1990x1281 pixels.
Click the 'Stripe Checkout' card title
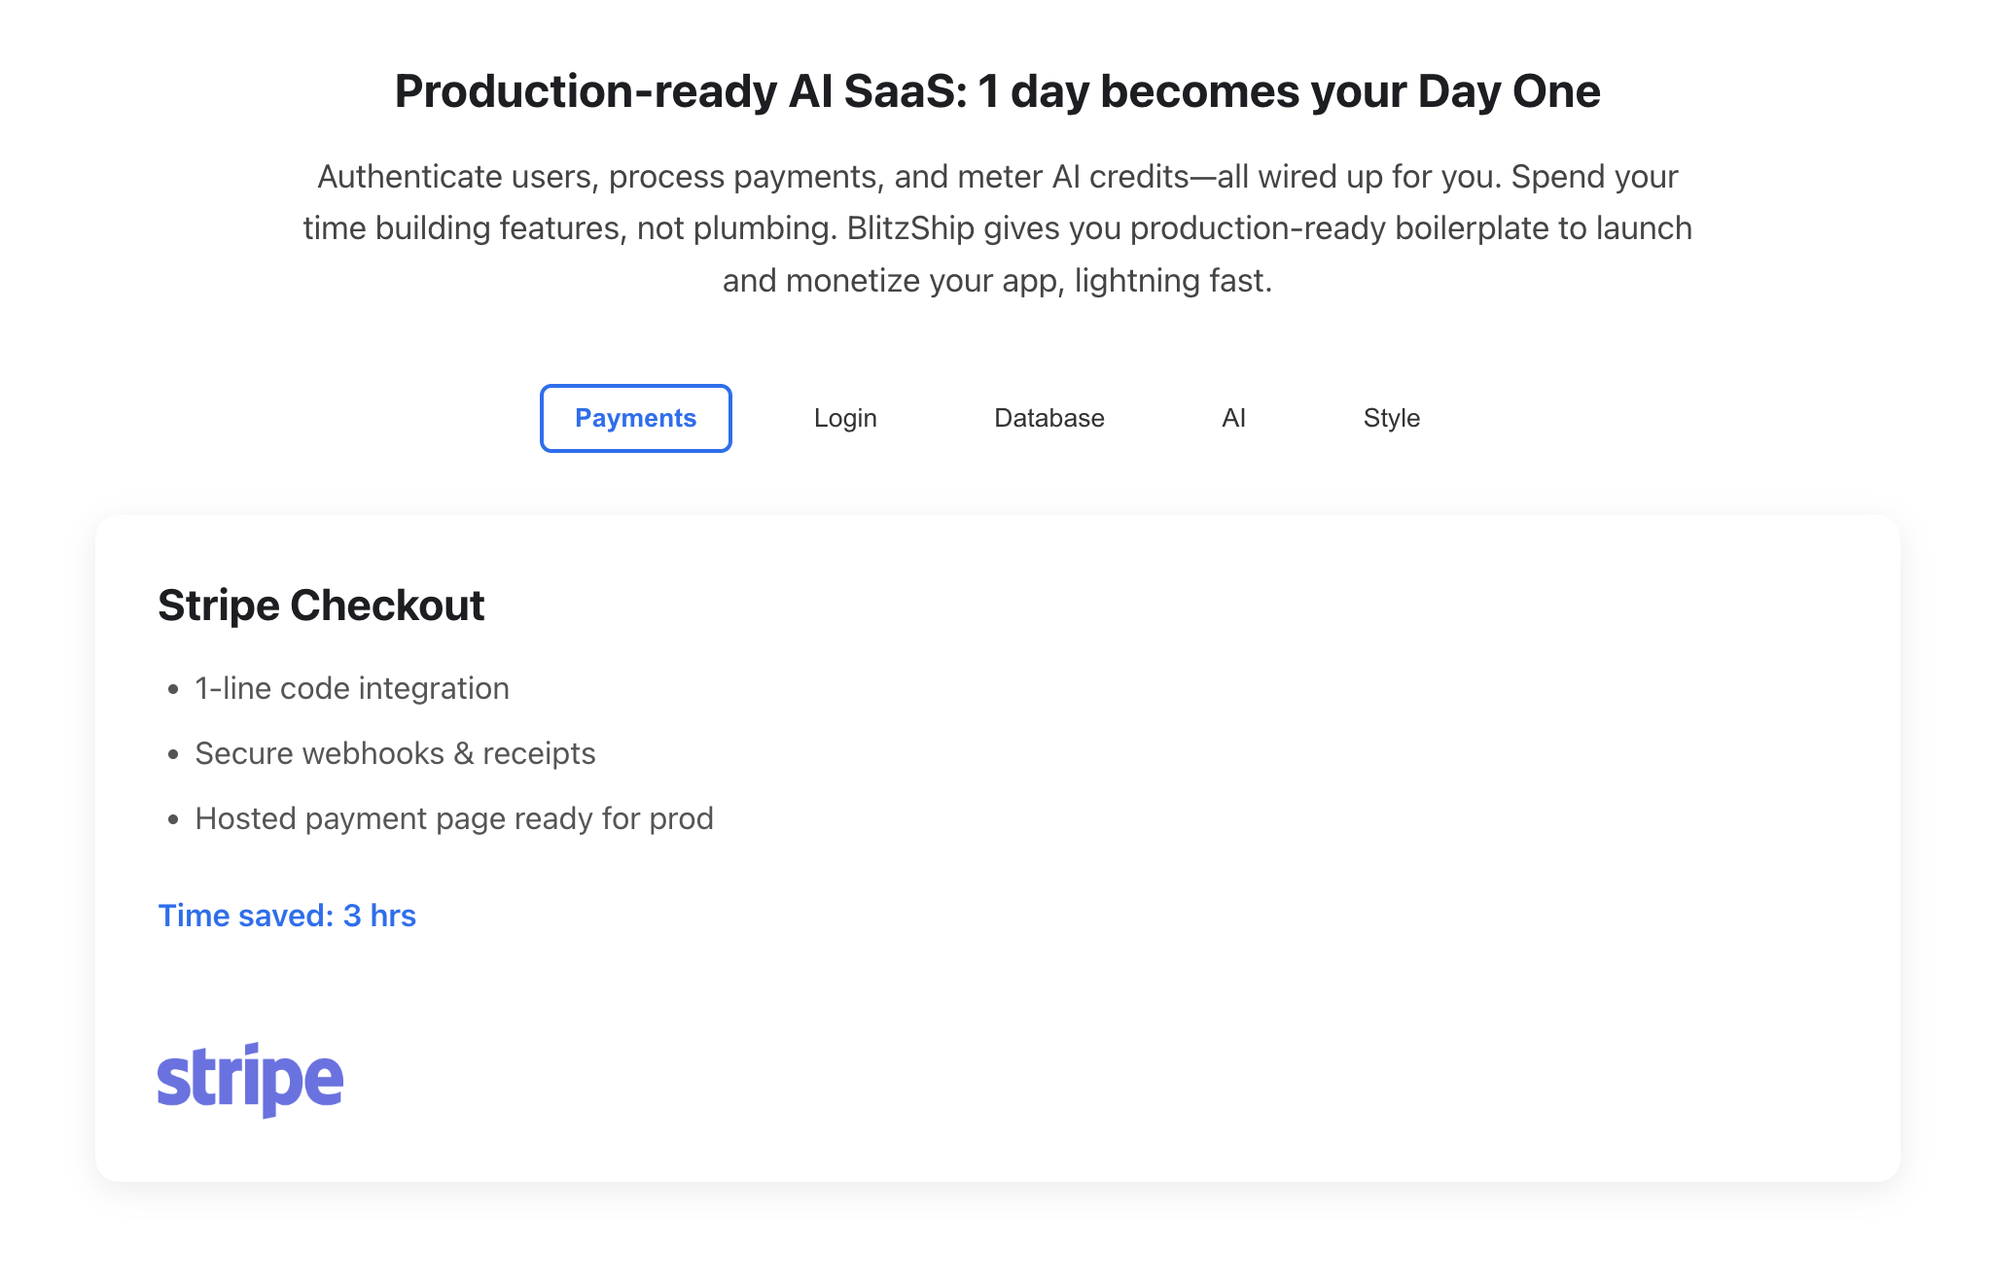(321, 605)
